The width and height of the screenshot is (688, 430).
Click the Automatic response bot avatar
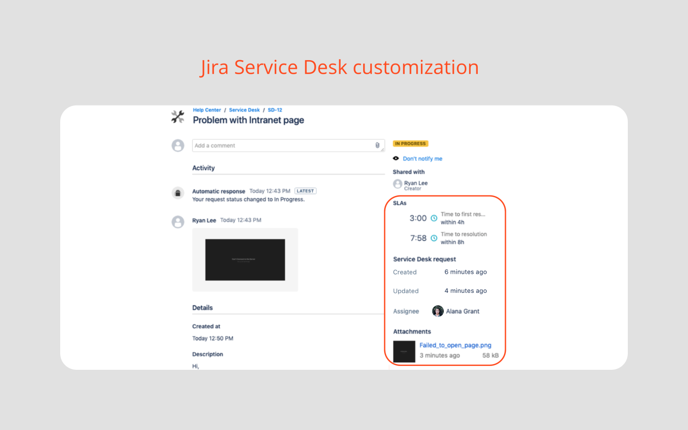[x=178, y=193]
